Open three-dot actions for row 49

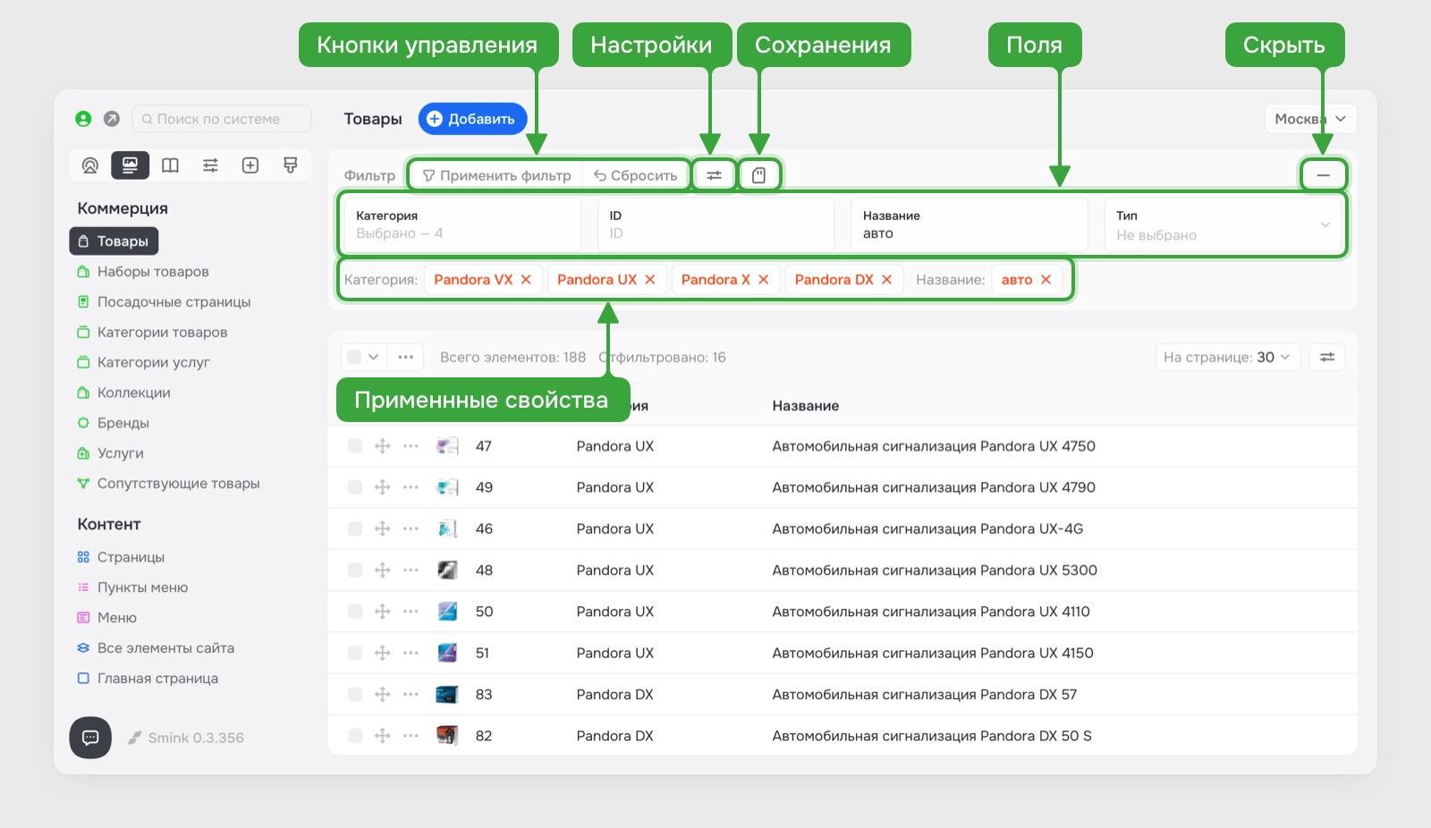pos(411,487)
